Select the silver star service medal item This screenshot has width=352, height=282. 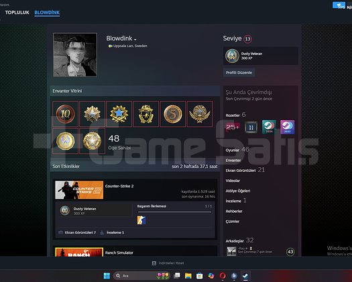pyautogui.click(x=93, y=113)
